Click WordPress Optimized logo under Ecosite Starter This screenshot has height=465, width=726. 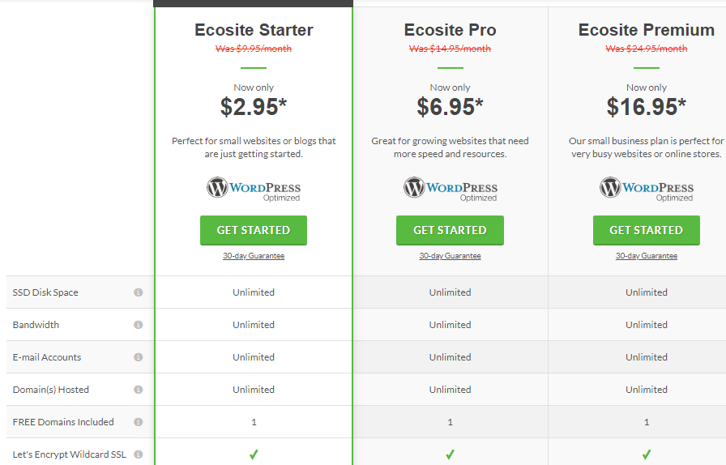(x=254, y=189)
